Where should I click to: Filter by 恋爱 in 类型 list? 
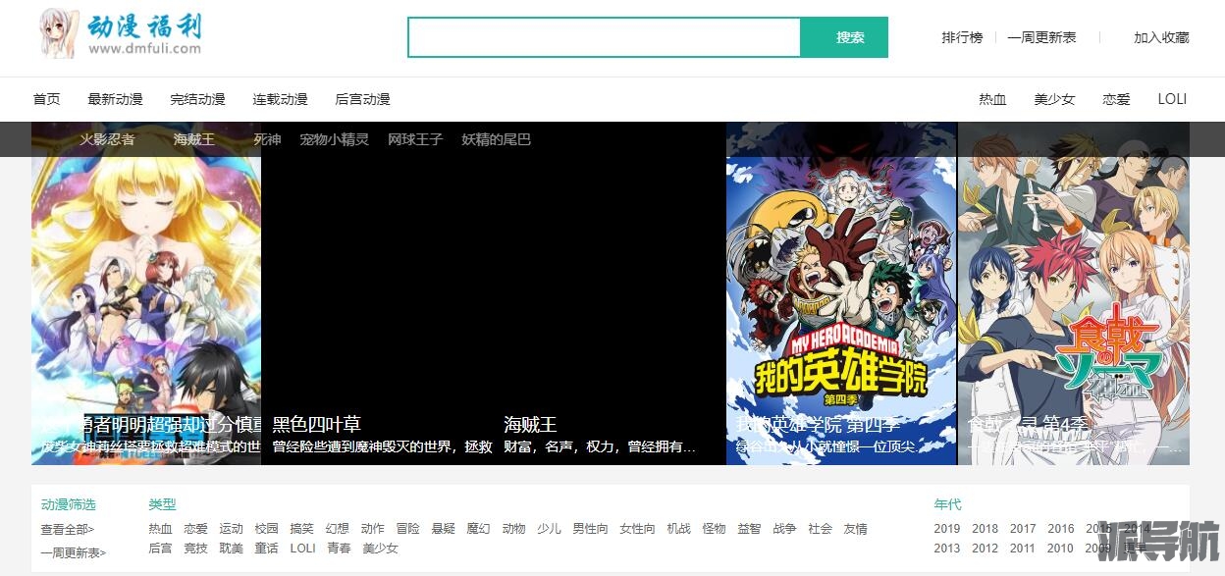195,529
